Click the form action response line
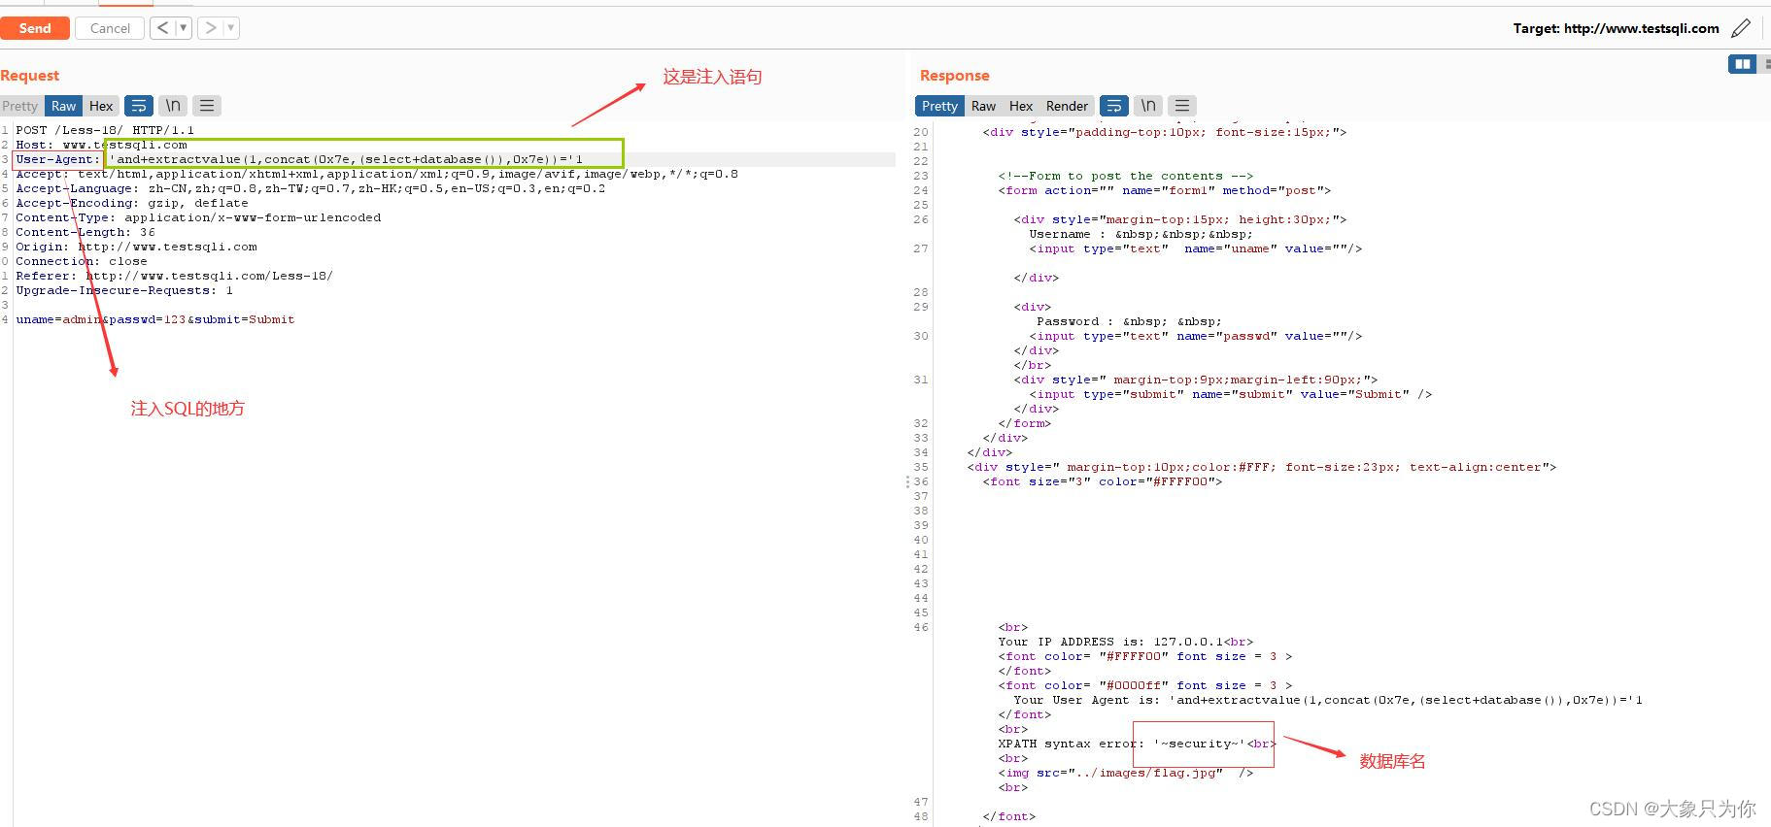The width and height of the screenshot is (1771, 827). coord(1164,190)
